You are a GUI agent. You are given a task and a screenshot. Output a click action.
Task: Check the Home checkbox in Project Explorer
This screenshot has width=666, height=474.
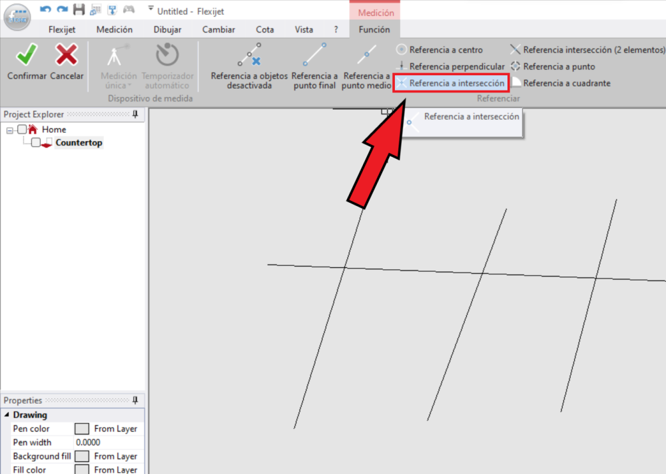pos(22,130)
